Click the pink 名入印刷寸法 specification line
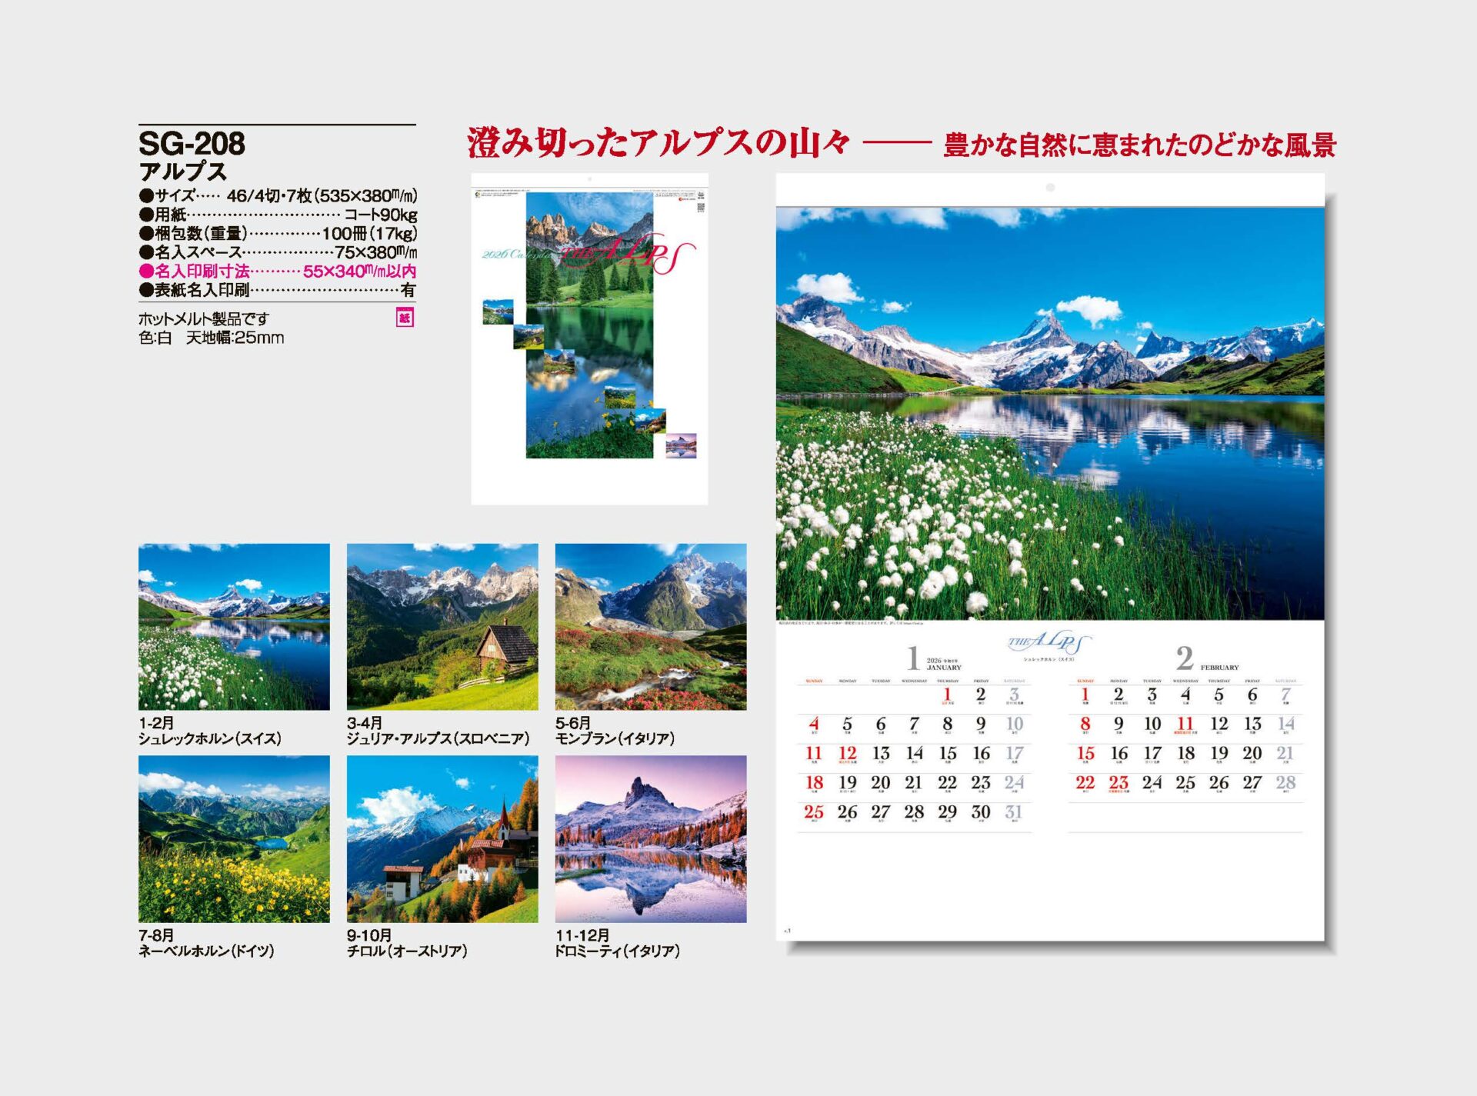Image resolution: width=1477 pixels, height=1096 pixels. [278, 272]
